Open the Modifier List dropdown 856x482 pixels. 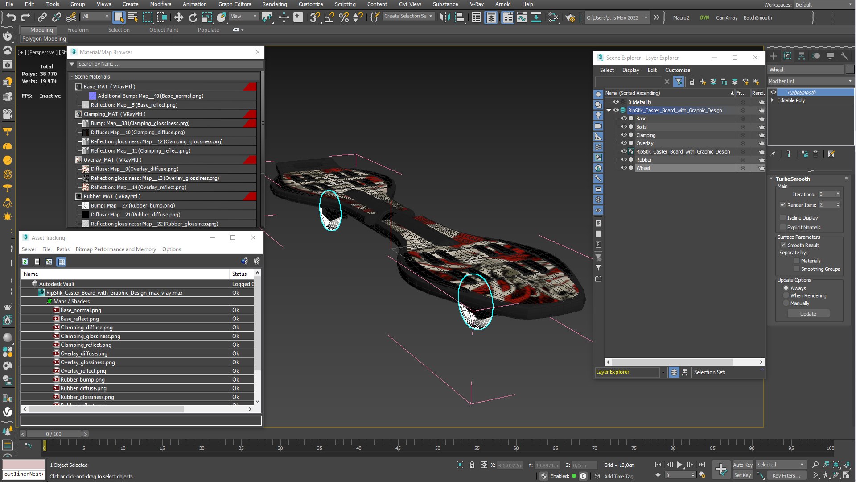pos(810,81)
